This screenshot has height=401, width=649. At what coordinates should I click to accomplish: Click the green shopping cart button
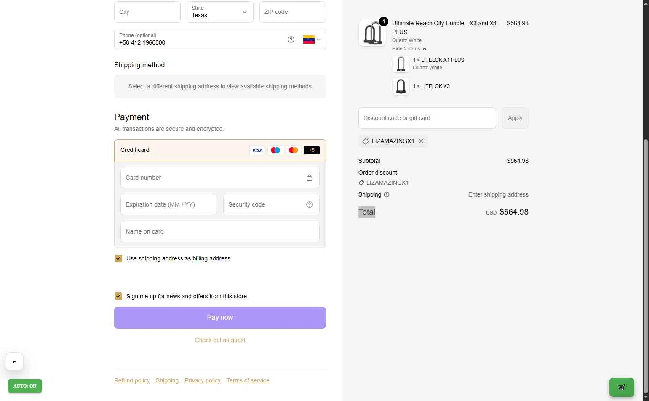622,388
